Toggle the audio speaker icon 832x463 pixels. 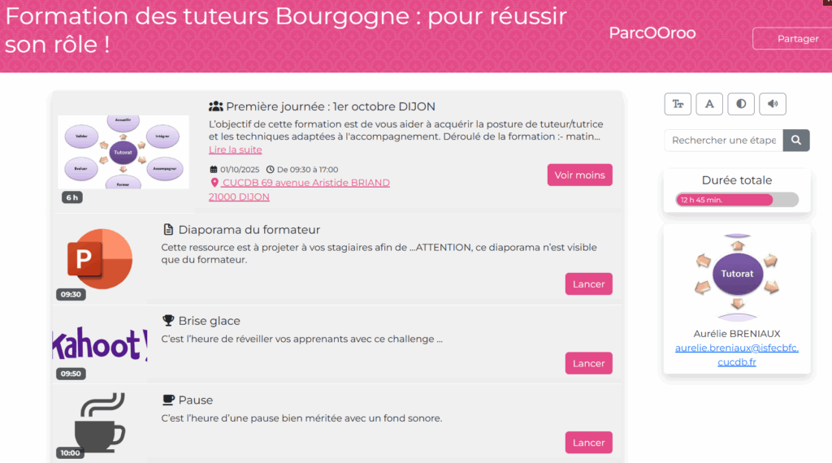(773, 104)
